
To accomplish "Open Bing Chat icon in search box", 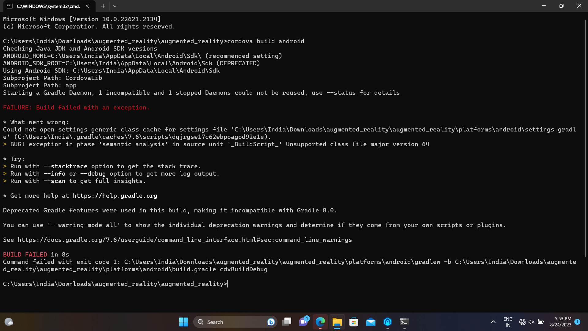I will tap(271, 322).
